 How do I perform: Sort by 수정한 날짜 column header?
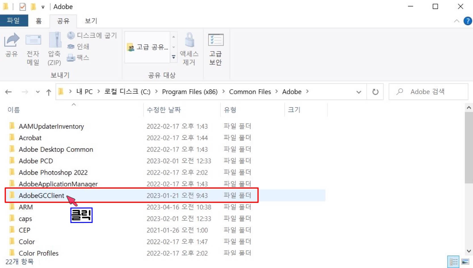pos(163,110)
